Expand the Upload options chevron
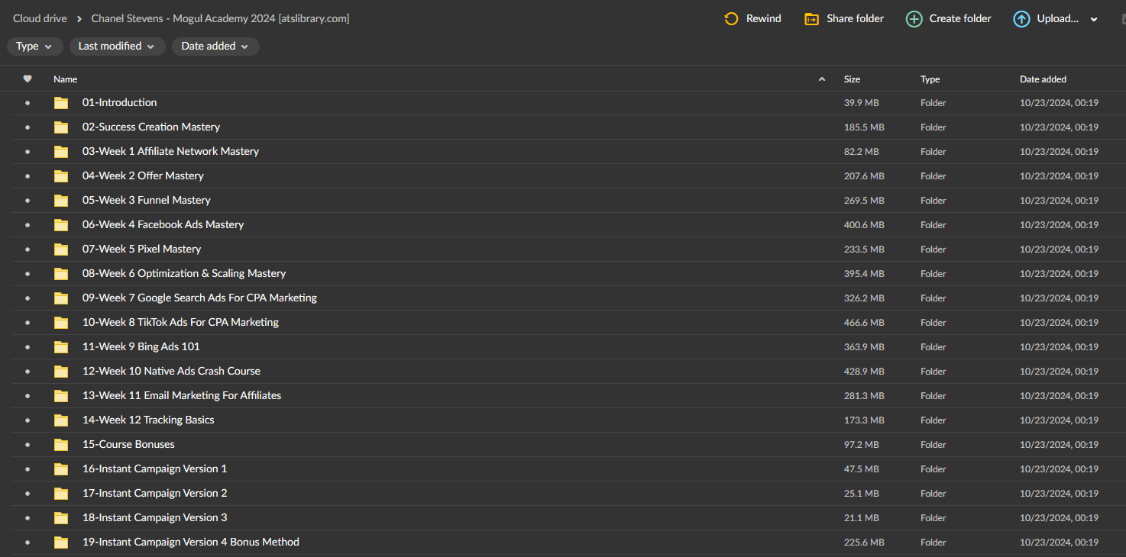The width and height of the screenshot is (1126, 557). click(1094, 20)
